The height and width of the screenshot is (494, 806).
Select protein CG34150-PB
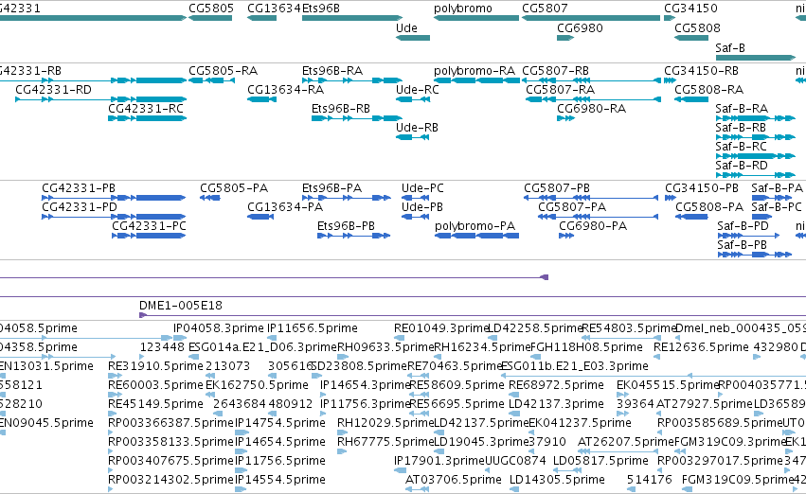coord(702,188)
